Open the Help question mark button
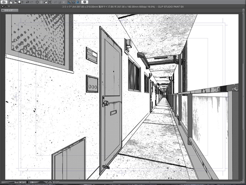 click(85, 2)
